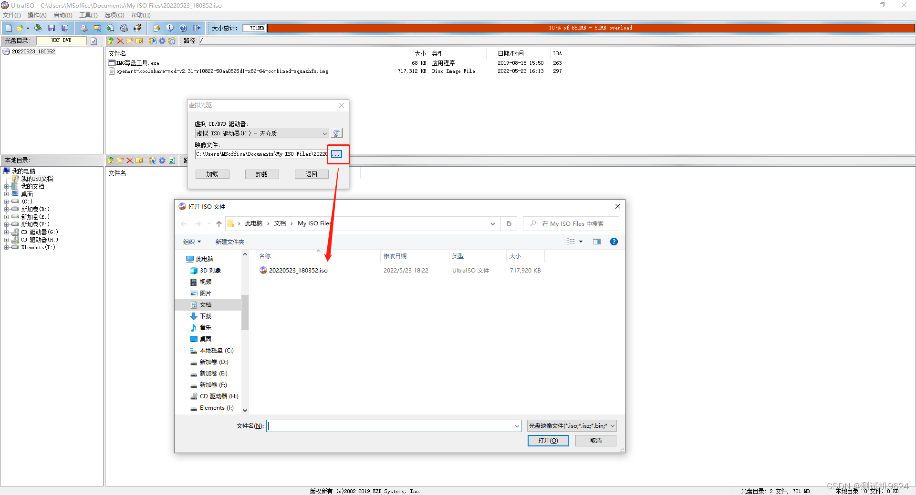Click the refresh button next to the address bar
Viewport: 916px width, 495px height.
509,224
